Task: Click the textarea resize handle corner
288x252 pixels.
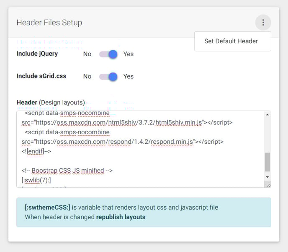Action: click(x=268, y=184)
